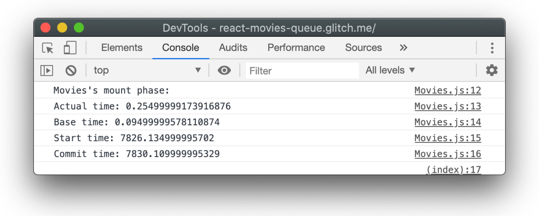Go to the Sources tab

click(363, 48)
